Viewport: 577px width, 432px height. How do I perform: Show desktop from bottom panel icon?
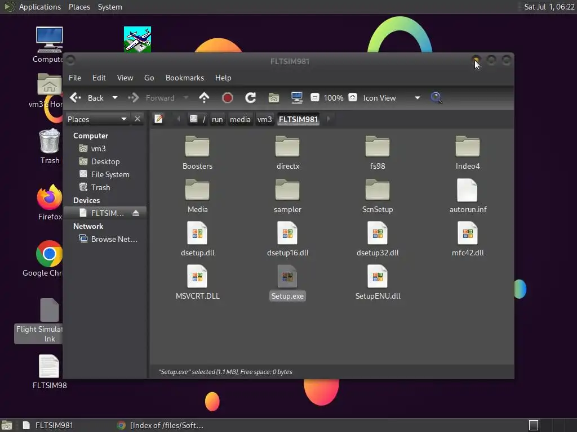coord(7,425)
